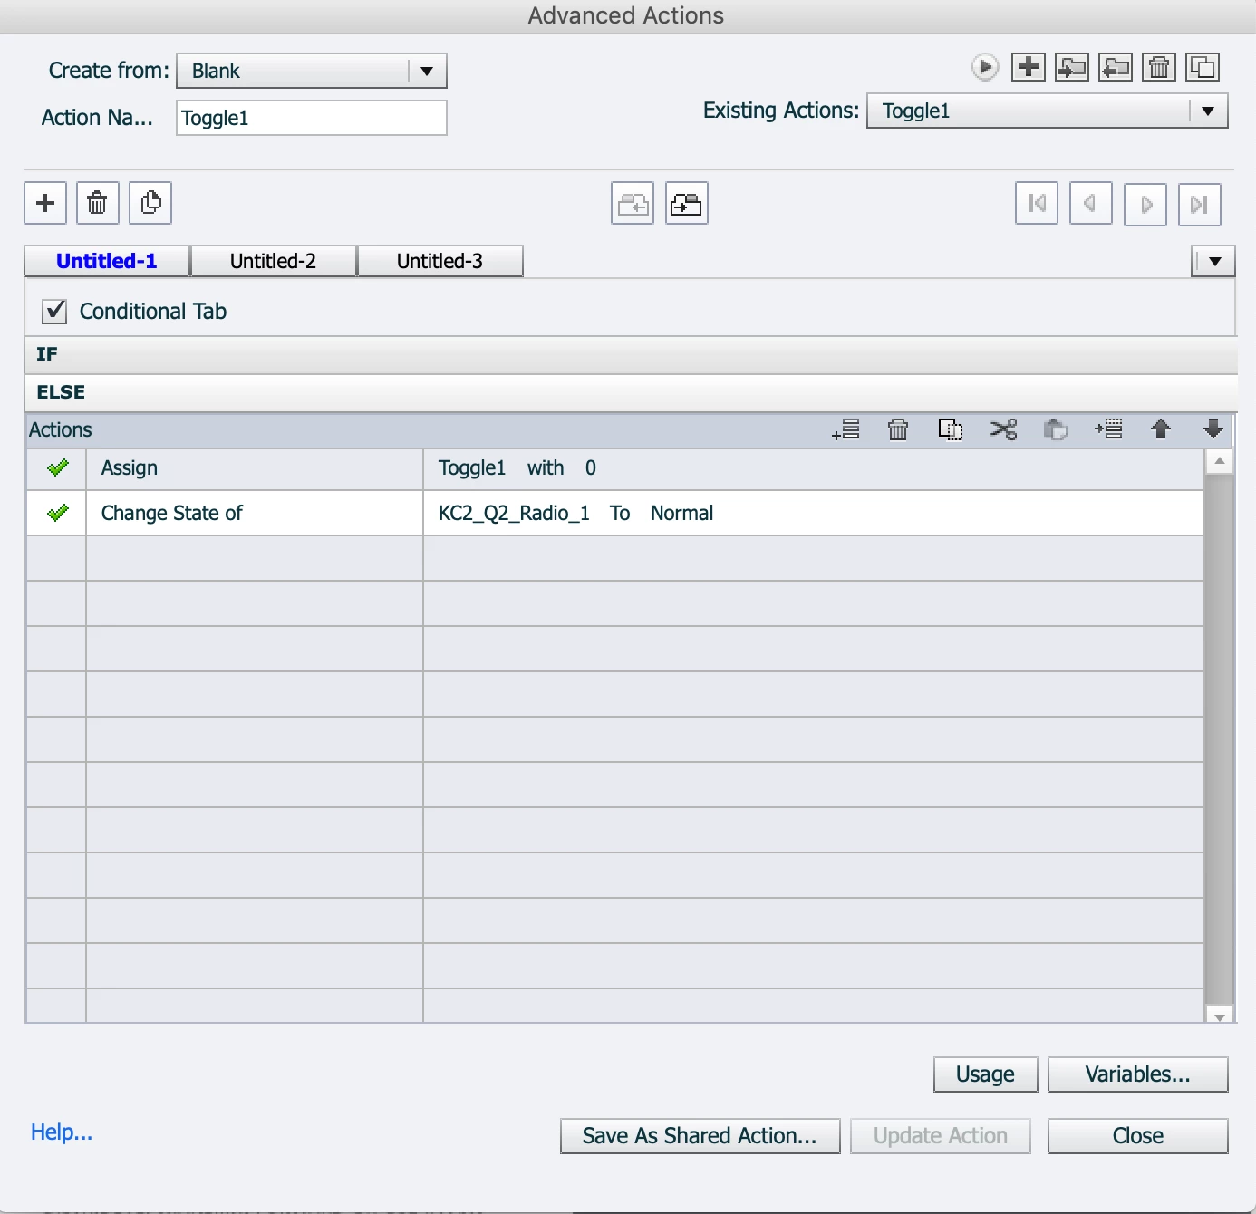Uncheck the Conditional Tab checkbox
This screenshot has width=1256, height=1214.
tap(54, 312)
